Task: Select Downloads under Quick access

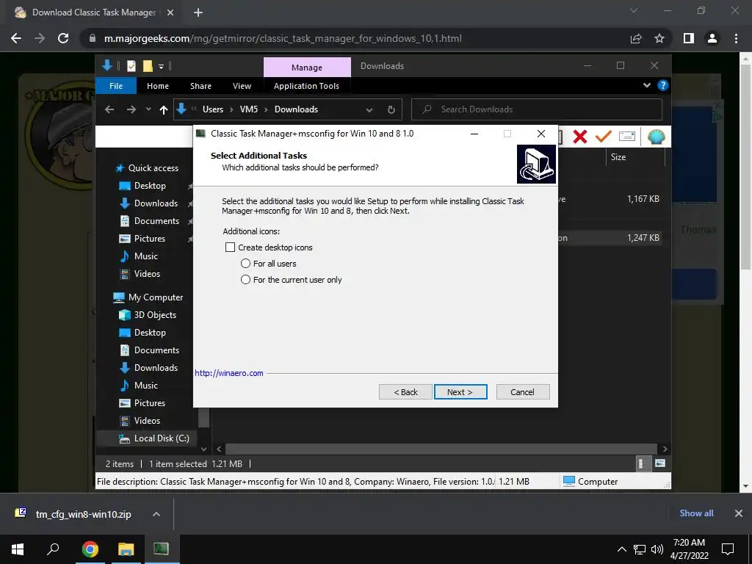Action: 156,203
